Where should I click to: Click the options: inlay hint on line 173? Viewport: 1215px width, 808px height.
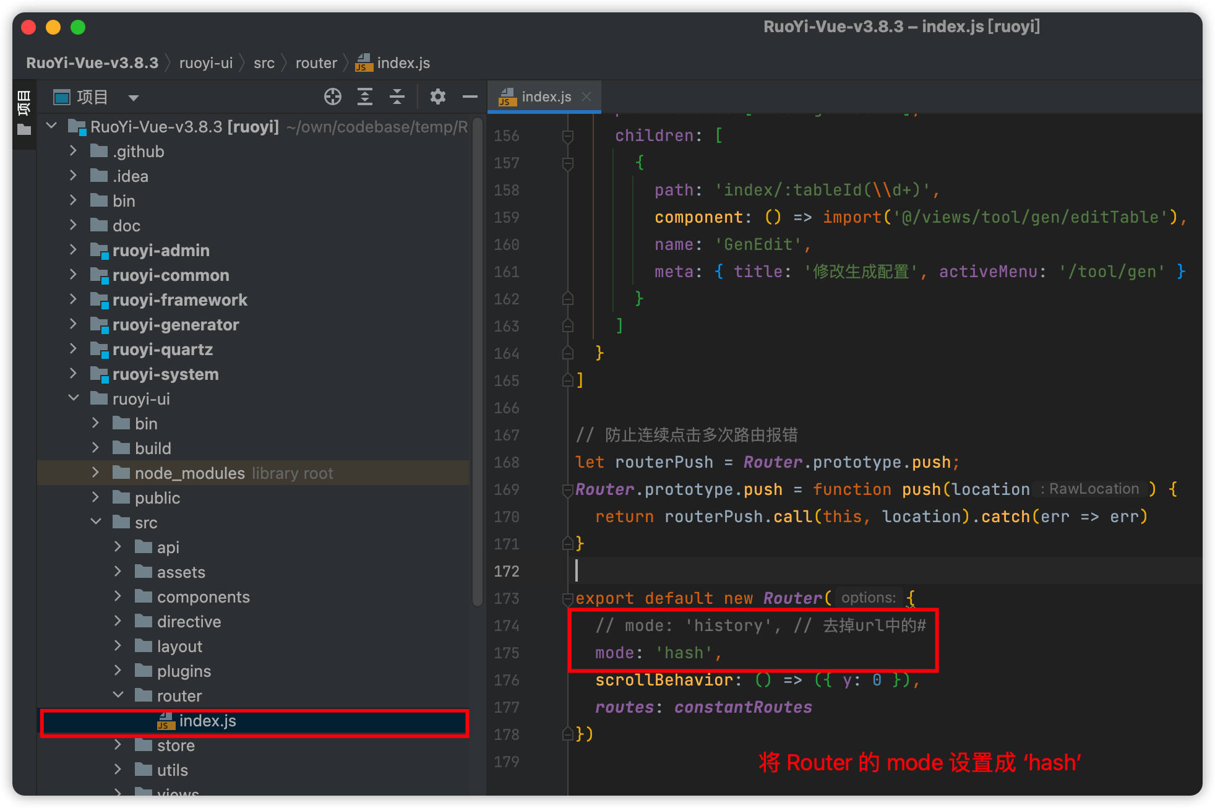pos(869,598)
